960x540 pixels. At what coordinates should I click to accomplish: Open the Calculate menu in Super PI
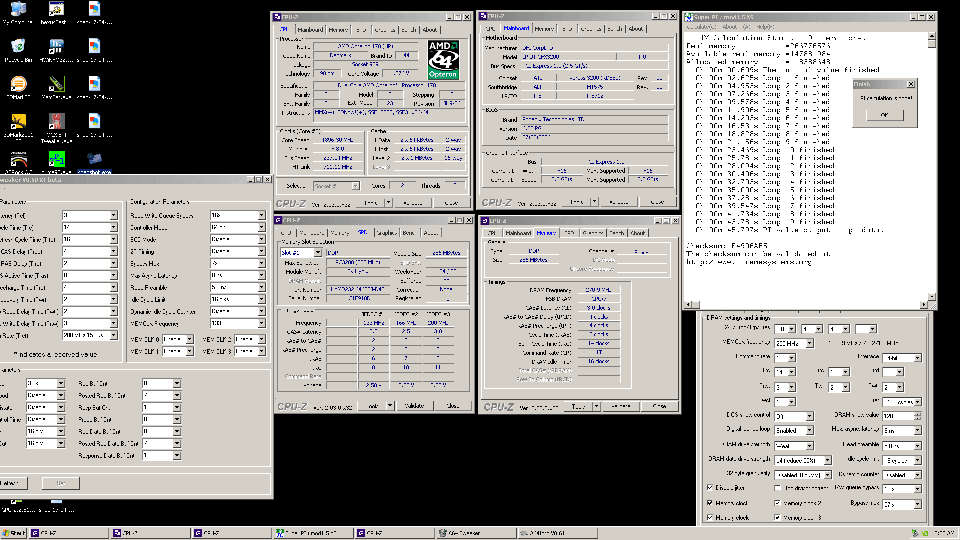(x=701, y=27)
